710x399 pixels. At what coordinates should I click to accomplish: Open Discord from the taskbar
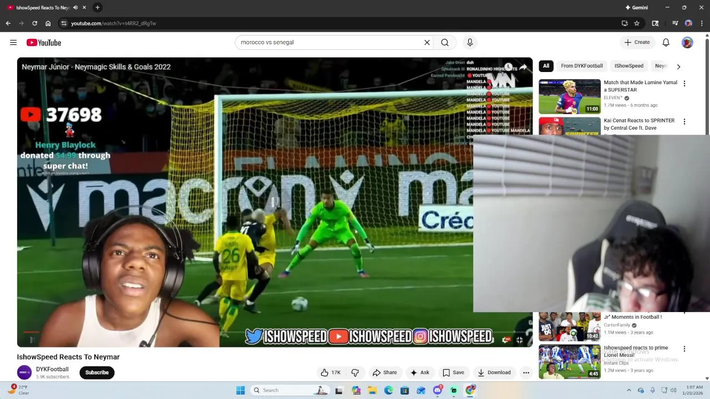pos(438,390)
